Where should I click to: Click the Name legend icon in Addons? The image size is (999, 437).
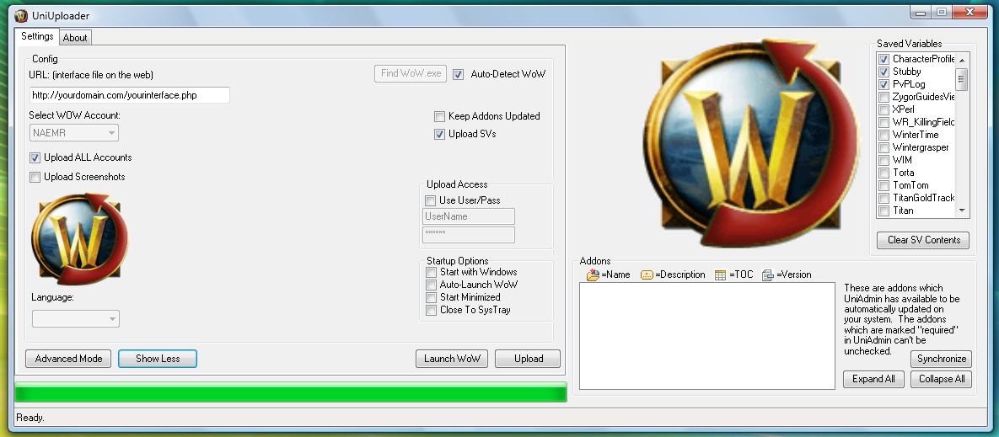[593, 274]
